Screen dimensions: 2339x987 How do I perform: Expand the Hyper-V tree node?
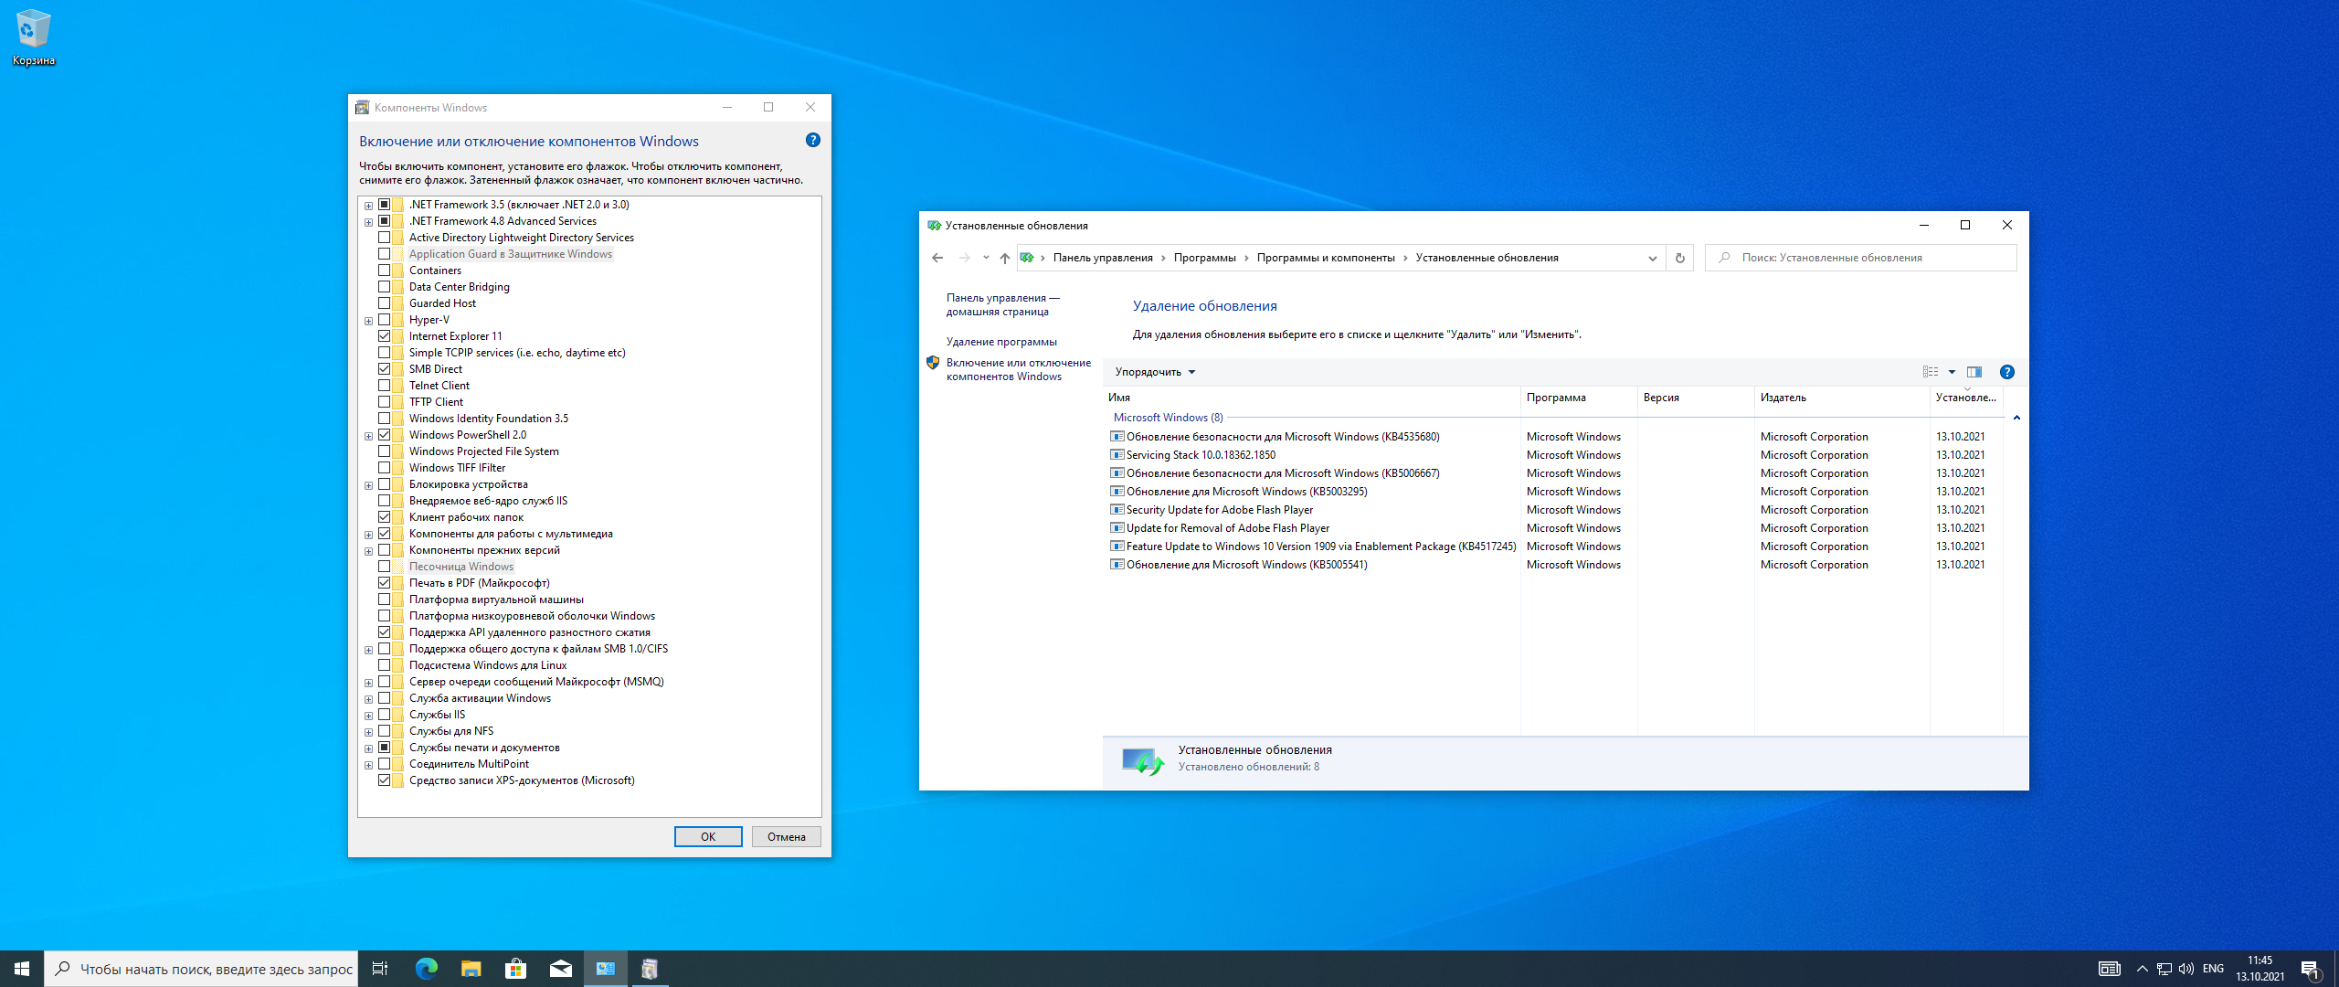click(368, 321)
